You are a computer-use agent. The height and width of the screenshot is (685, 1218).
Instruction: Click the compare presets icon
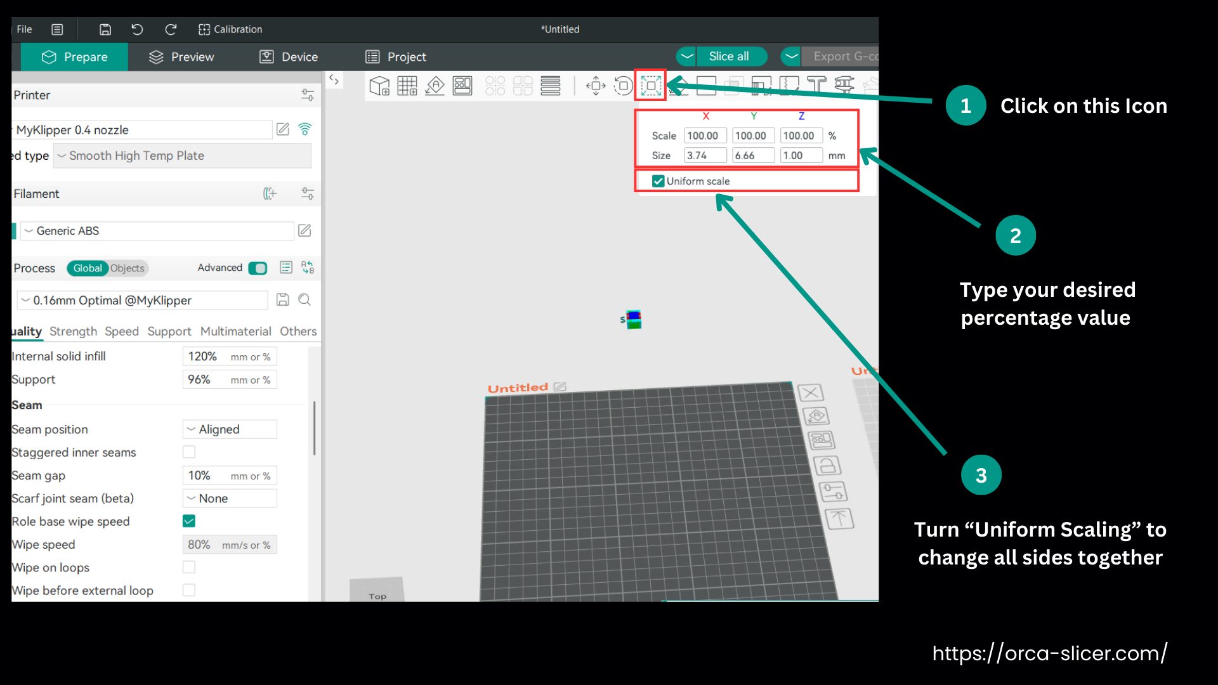(308, 268)
